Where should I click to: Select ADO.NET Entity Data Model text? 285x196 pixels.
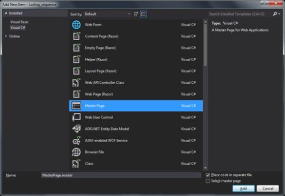click(107, 129)
